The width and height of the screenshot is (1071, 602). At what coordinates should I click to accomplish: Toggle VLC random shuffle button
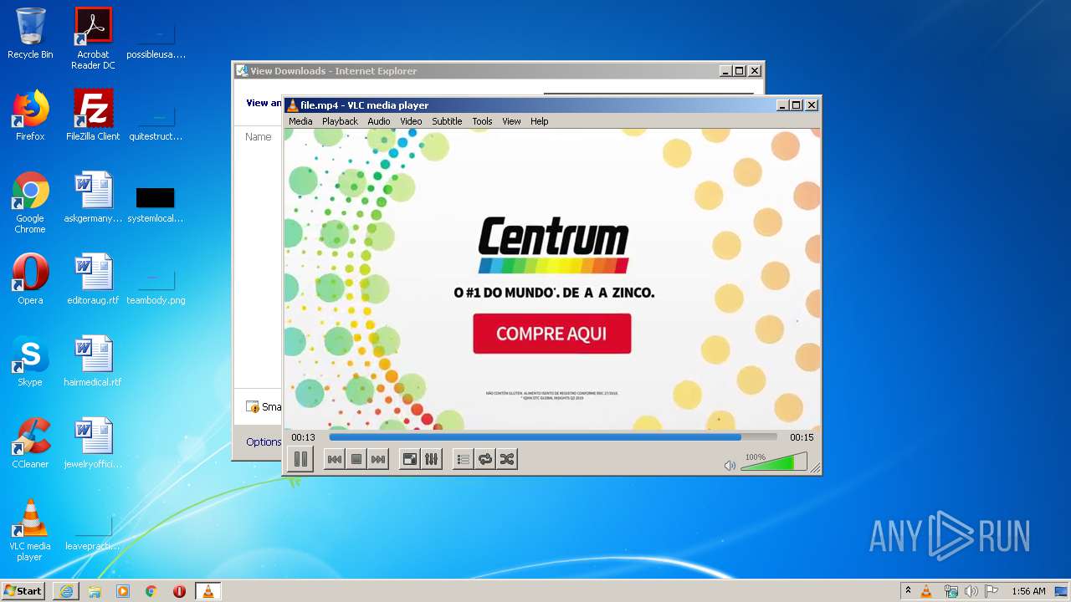pos(507,459)
